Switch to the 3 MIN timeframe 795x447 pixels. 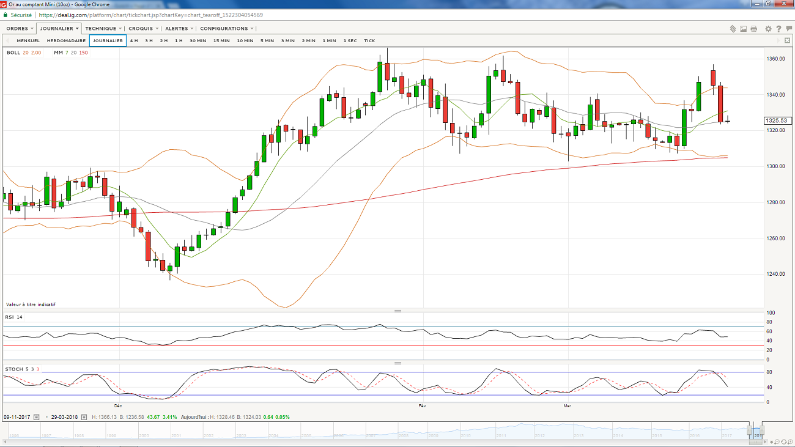pos(287,41)
